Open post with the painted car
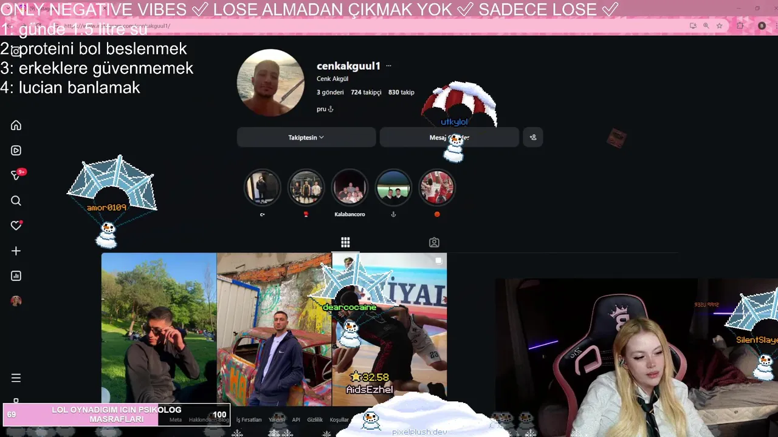Screen dimensions: 778x437 point(274,330)
